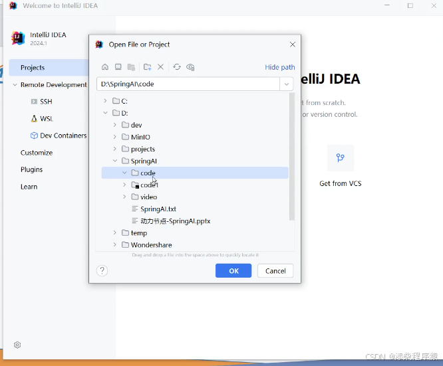Select the C: drive label
Viewport: 443px width, 366px height.
tap(124, 101)
